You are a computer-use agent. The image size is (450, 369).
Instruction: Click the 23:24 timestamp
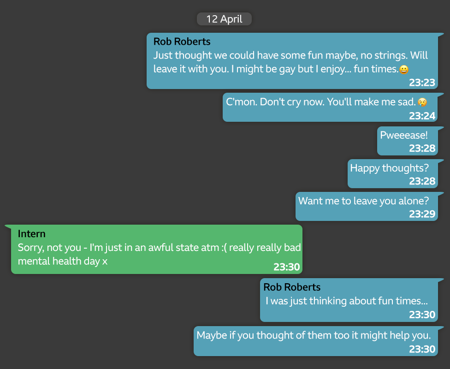click(x=422, y=116)
